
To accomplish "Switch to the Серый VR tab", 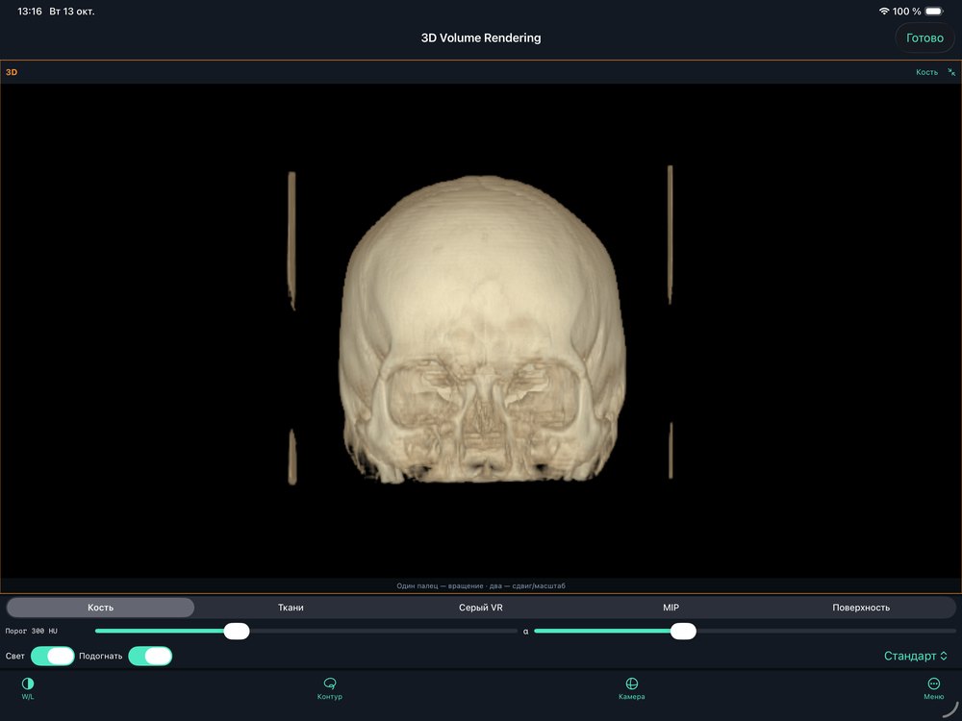I will click(x=481, y=607).
